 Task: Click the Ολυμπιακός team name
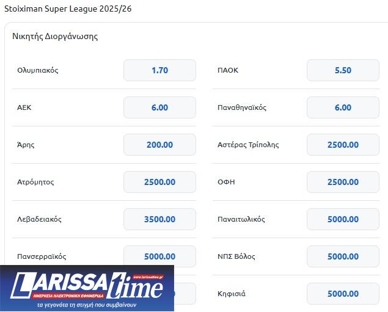pyautogui.click(x=38, y=70)
